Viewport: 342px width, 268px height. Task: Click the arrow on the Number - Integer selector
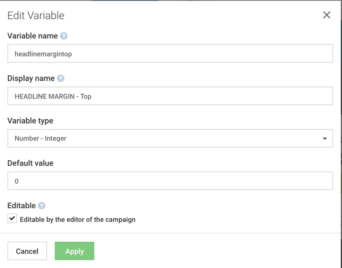[324, 139]
